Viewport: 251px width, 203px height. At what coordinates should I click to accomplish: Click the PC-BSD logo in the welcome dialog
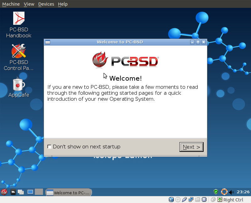(x=126, y=60)
